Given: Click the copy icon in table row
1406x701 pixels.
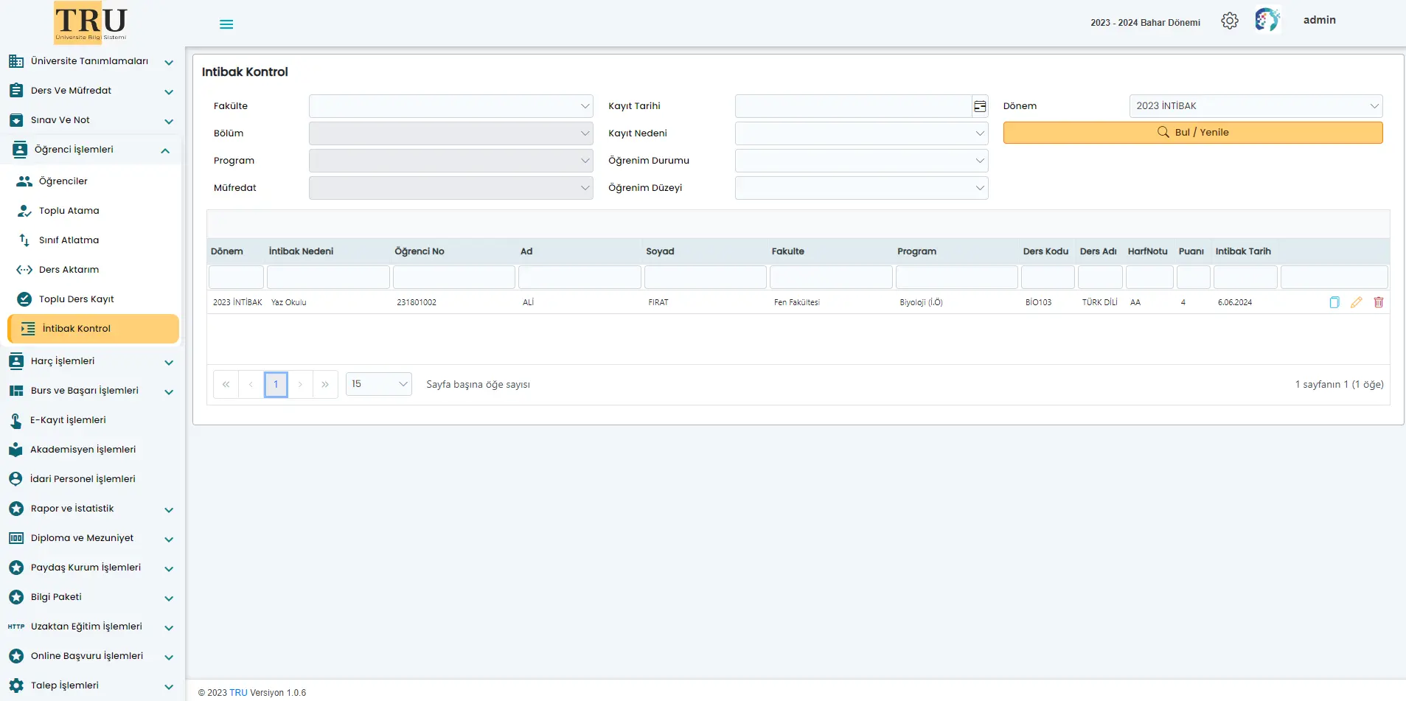Looking at the screenshot, I should pyautogui.click(x=1334, y=302).
